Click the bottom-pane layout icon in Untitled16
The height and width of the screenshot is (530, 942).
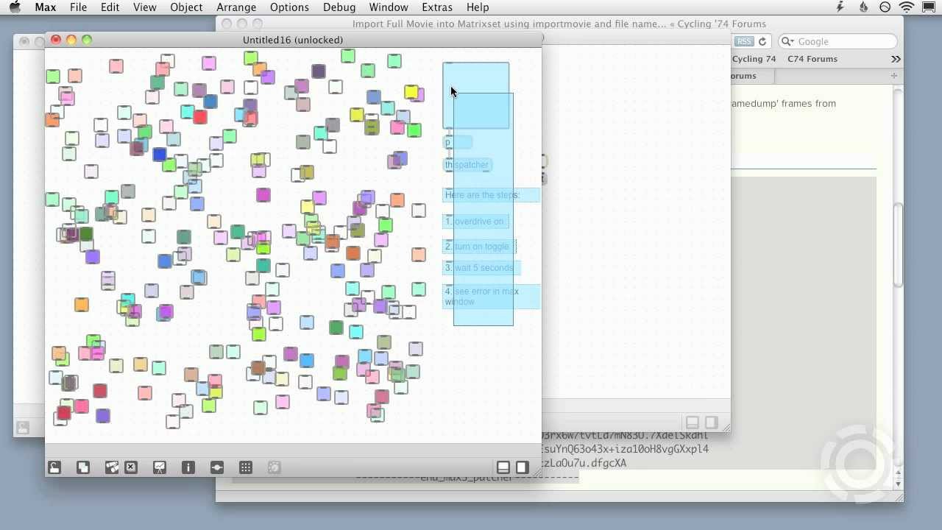503,467
